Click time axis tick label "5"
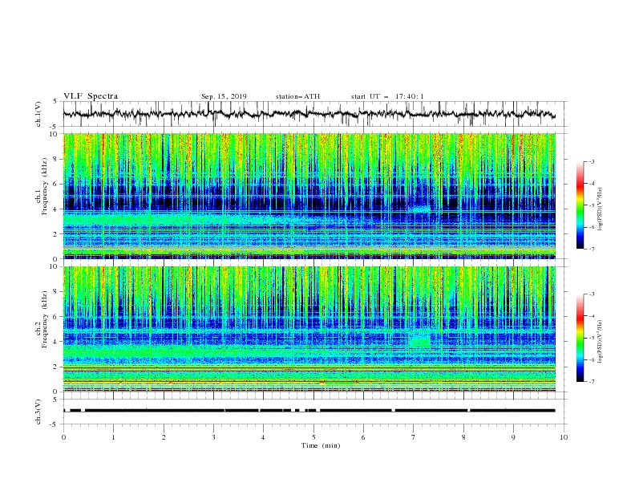Image resolution: width=635 pixels, height=491 pixels. tap(313, 437)
